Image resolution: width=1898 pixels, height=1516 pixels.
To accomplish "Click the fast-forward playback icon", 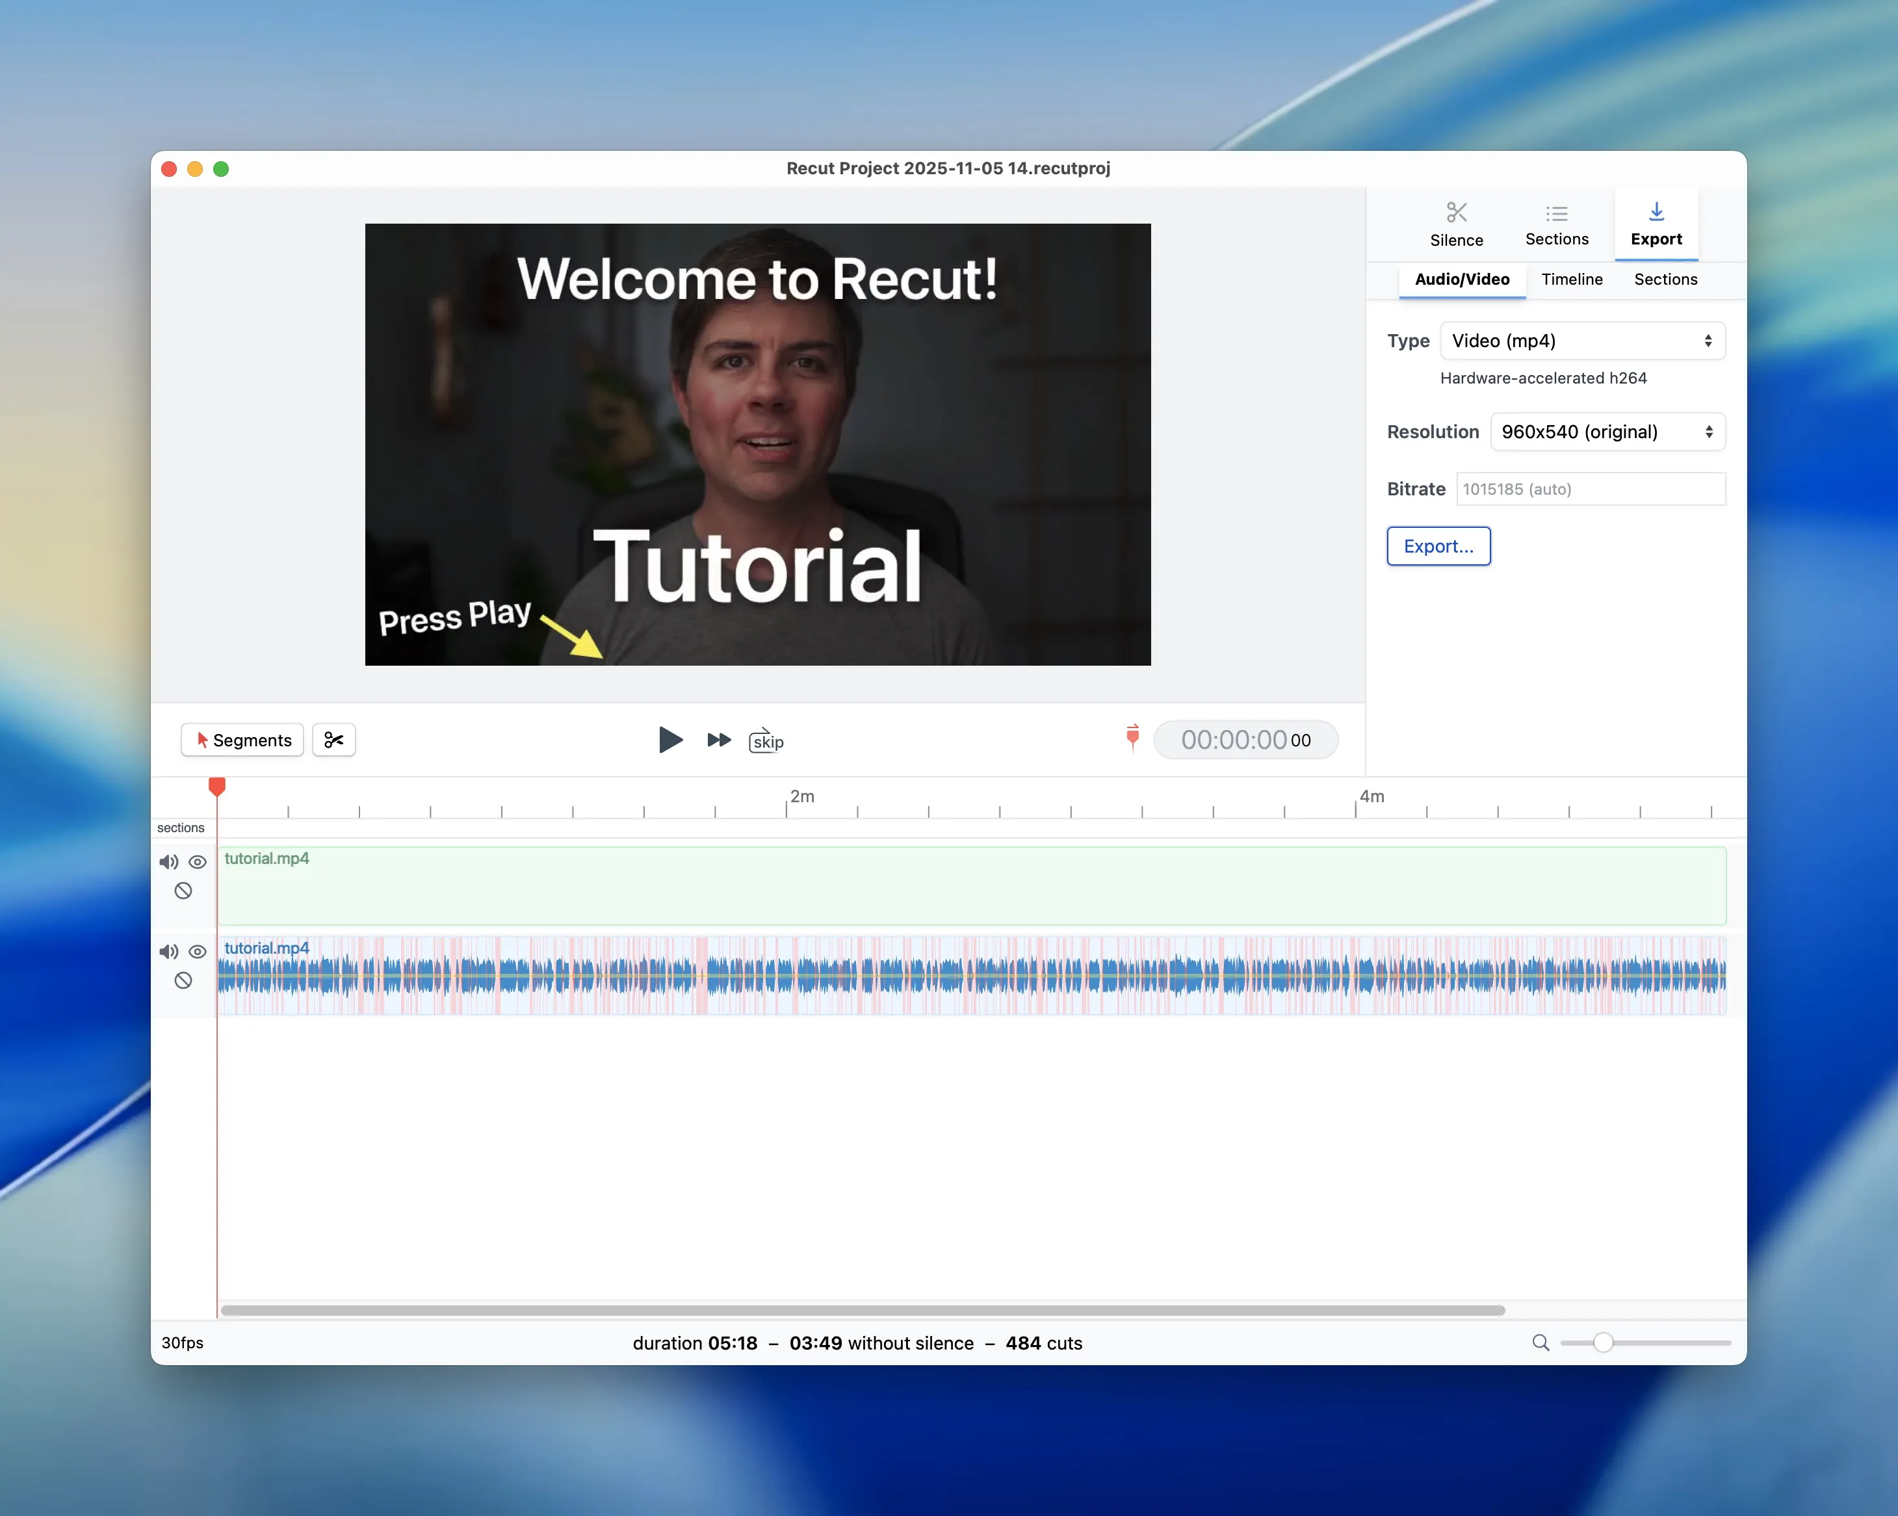I will (718, 740).
